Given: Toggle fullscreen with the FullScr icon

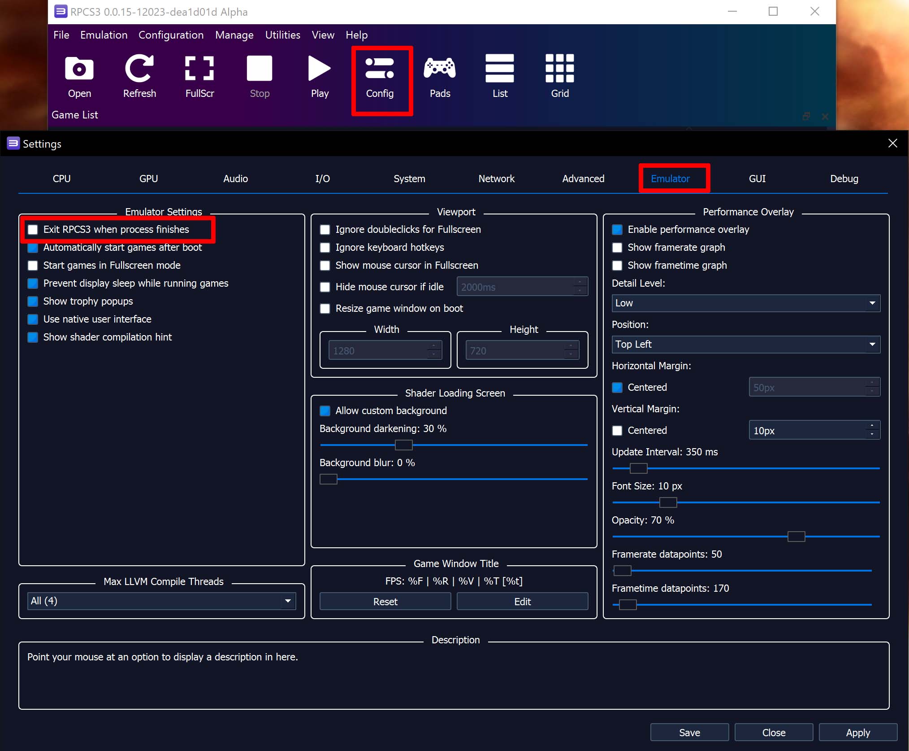Looking at the screenshot, I should (x=199, y=69).
